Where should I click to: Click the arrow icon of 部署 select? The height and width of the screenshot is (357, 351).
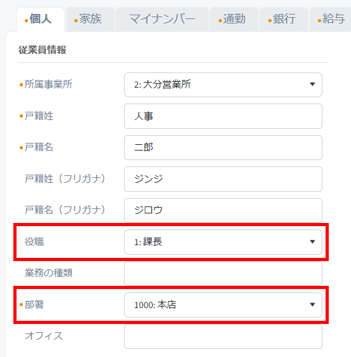(x=312, y=305)
